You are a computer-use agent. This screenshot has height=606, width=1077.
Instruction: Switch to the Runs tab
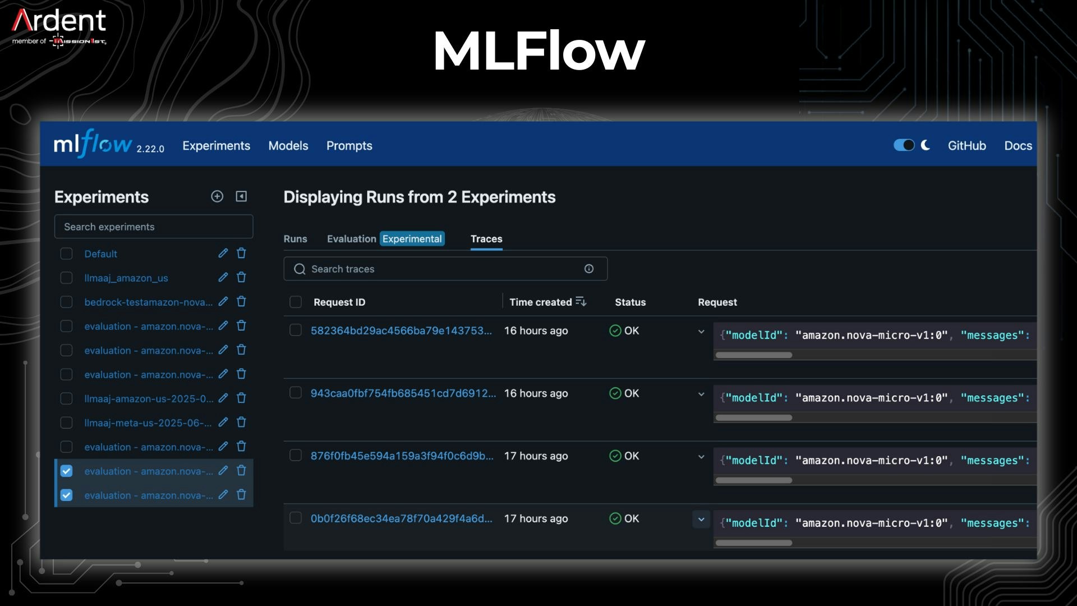click(295, 239)
